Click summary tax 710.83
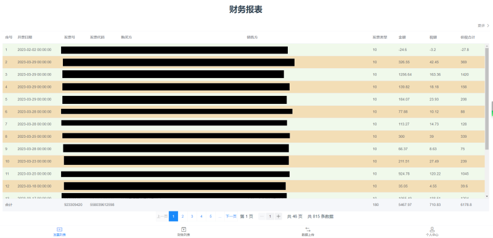The width and height of the screenshot is (493, 238). coord(435,205)
